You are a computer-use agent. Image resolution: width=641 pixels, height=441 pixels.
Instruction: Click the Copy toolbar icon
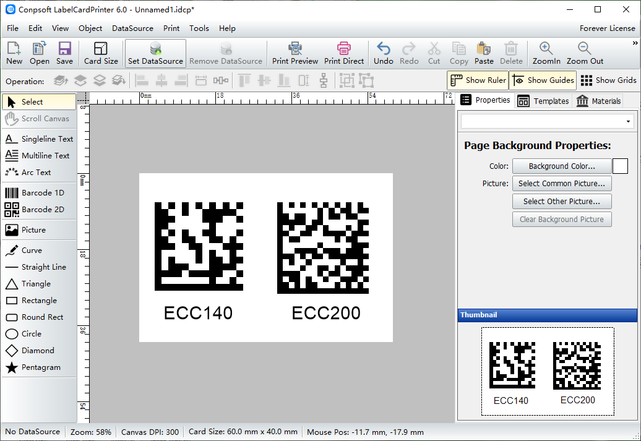click(x=459, y=53)
